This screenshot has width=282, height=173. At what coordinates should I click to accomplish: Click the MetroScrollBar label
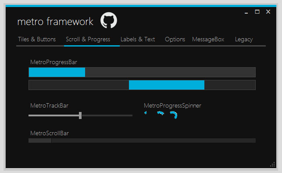point(50,133)
